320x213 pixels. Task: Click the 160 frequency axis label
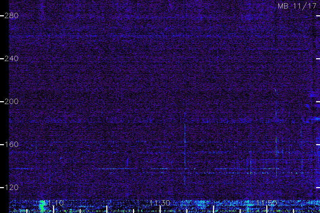tap(11, 144)
